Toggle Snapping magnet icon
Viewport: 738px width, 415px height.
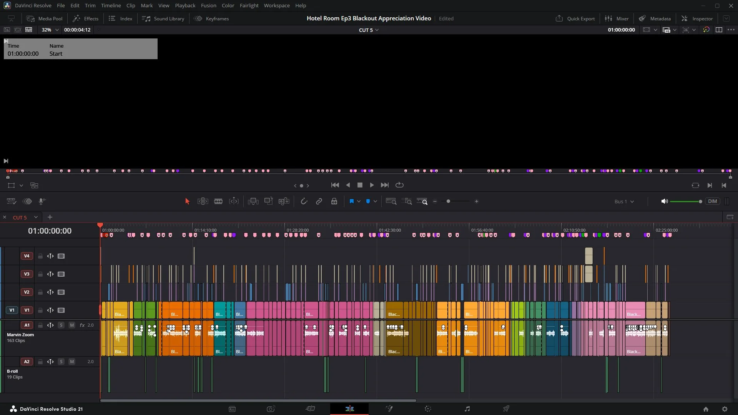(304, 201)
